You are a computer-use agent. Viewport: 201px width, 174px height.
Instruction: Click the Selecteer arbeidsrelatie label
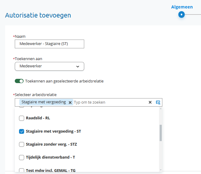(x=36, y=95)
